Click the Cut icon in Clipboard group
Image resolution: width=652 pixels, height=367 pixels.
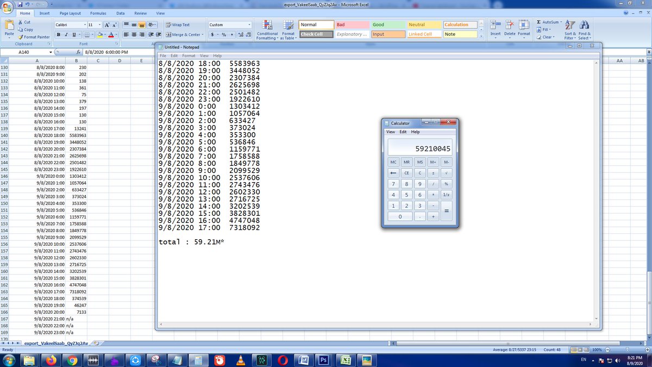(20, 22)
